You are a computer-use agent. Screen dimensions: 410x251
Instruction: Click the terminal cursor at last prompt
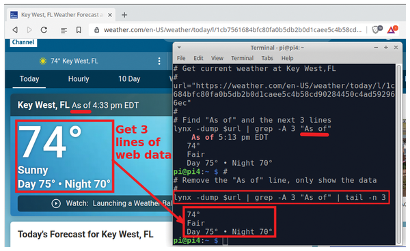coord(225,241)
